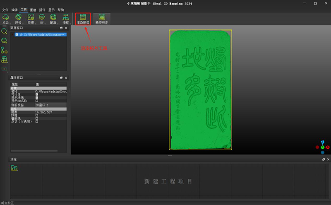This screenshot has height=205, width=331.
Task: Toggle the 显示法线 show normals checkbox
Action: [x=37, y=98]
